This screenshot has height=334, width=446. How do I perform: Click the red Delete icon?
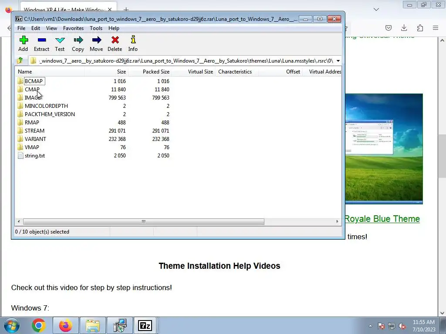click(115, 40)
